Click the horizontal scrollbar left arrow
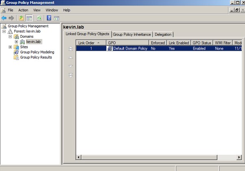The width and height of the screenshot is (245, 171). point(79,157)
